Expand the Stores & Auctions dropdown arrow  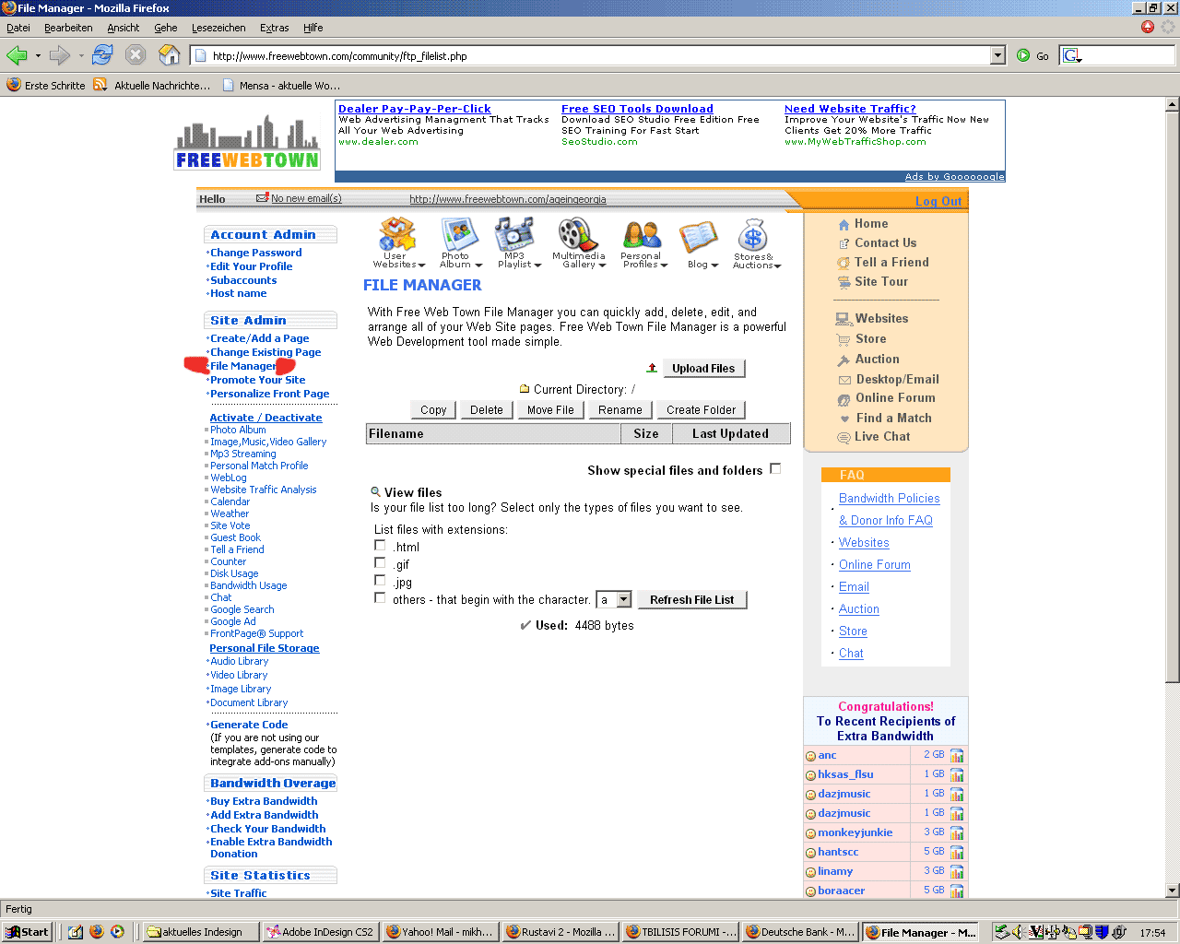click(x=777, y=266)
